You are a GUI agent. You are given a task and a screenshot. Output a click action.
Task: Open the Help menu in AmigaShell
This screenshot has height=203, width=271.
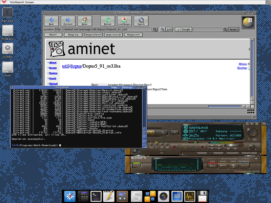point(116,87)
